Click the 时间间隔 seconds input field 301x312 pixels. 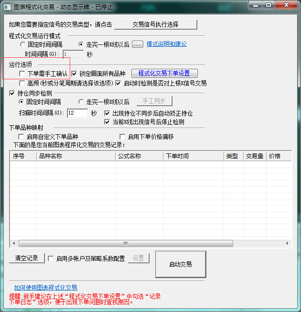pos(73,54)
